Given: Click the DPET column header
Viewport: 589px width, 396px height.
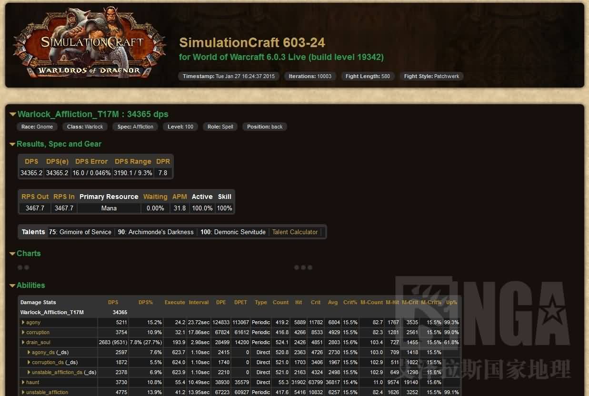Looking at the screenshot, I should (x=240, y=302).
